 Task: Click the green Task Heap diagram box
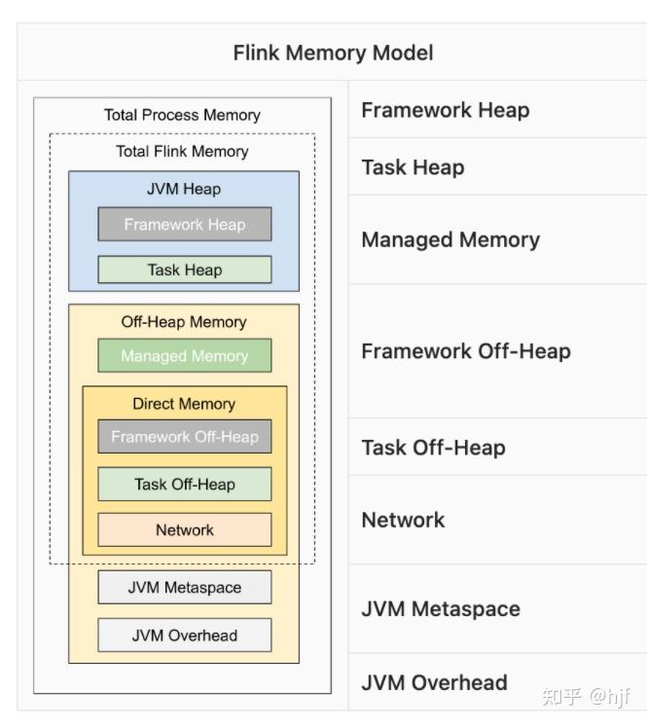184,270
